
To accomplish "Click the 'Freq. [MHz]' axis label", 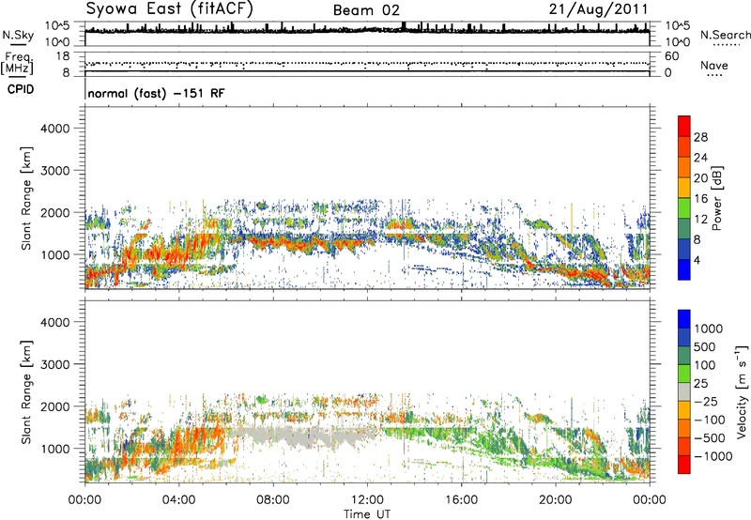I will pyautogui.click(x=17, y=64).
